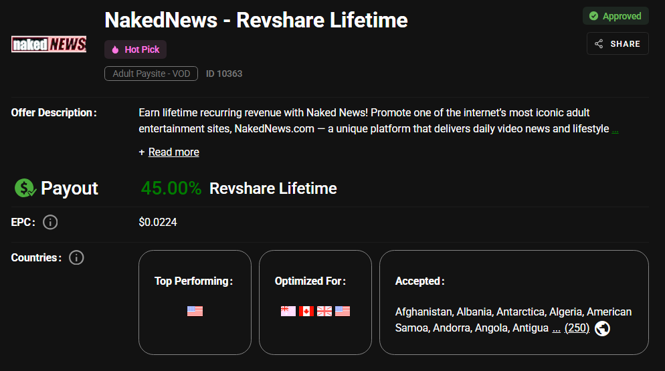Click the globe icon next to (250)
665x371 pixels.
(602, 329)
